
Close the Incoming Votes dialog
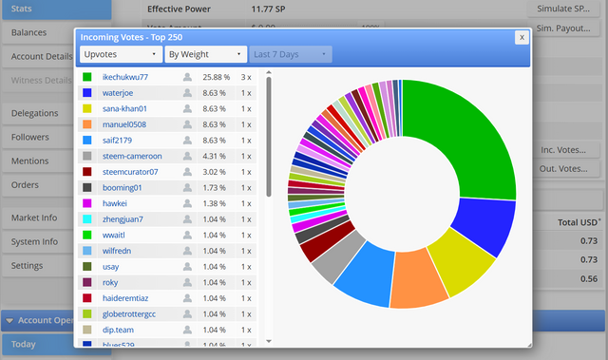522,37
